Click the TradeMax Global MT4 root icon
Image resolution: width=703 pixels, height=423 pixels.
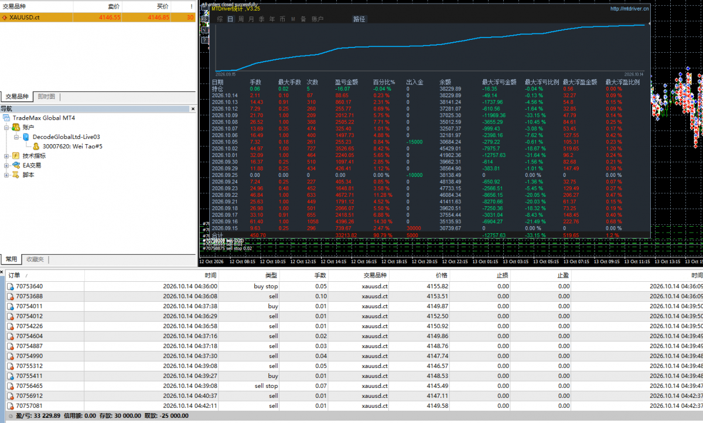[6, 118]
